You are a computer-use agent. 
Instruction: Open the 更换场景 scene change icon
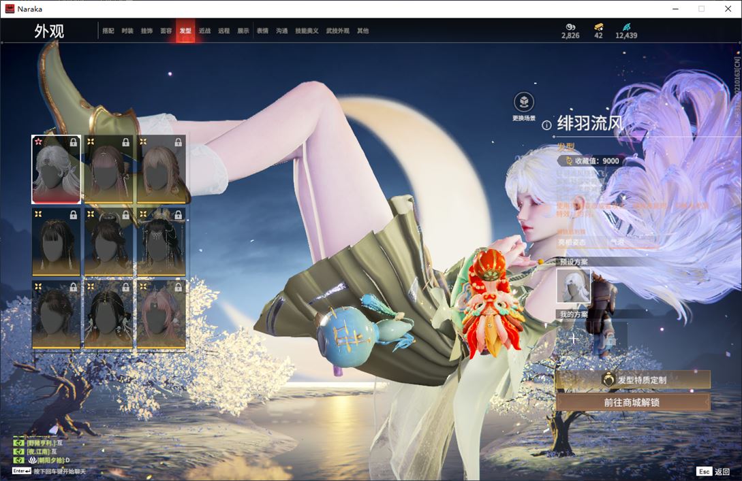[524, 102]
